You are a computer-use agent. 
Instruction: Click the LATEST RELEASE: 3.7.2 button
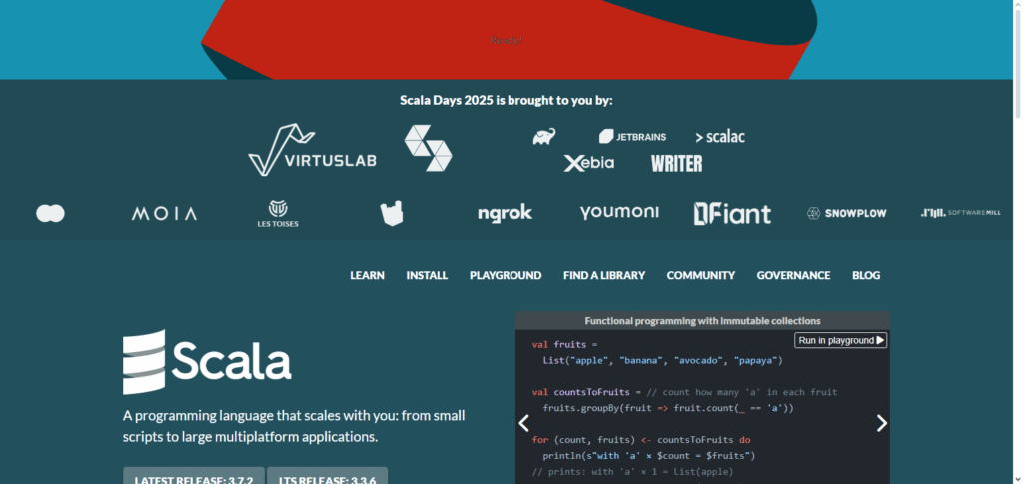[x=194, y=476]
